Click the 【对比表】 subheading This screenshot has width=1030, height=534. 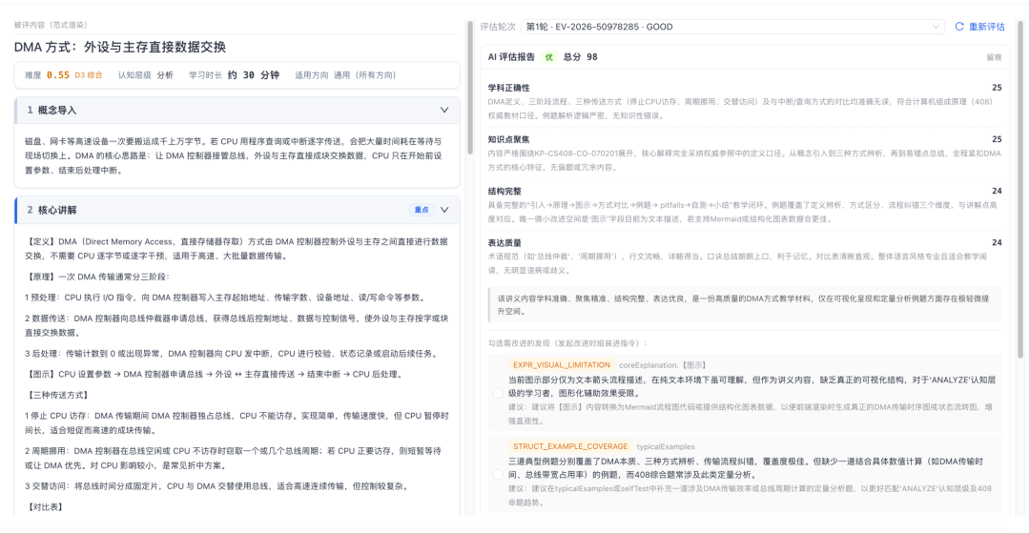pyautogui.click(x=45, y=507)
